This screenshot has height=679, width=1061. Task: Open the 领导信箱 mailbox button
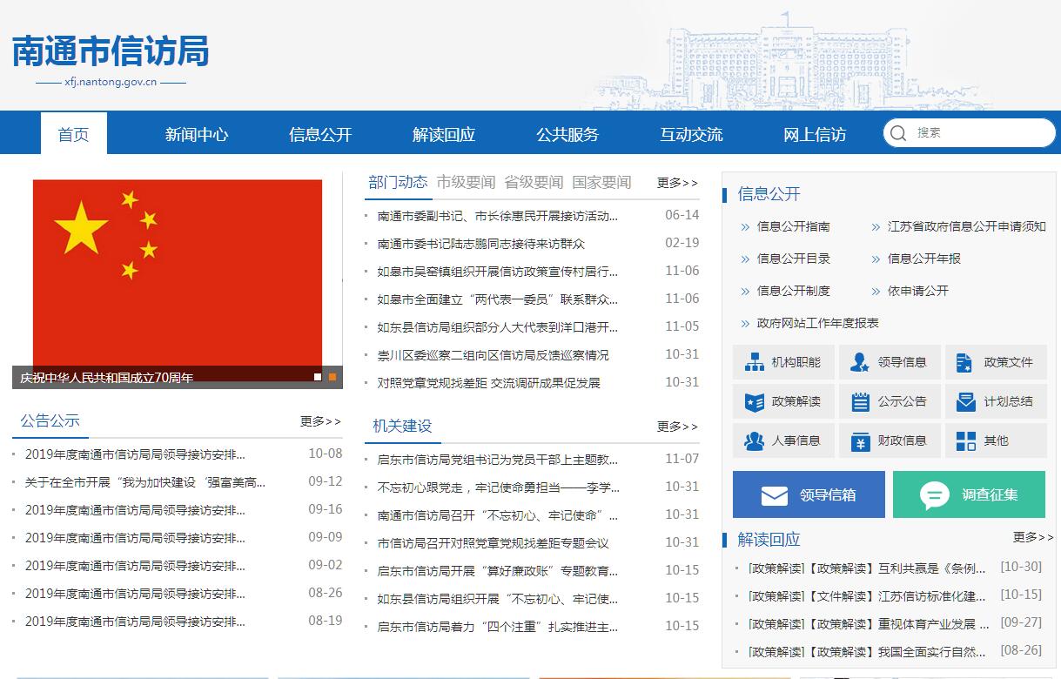(x=809, y=494)
